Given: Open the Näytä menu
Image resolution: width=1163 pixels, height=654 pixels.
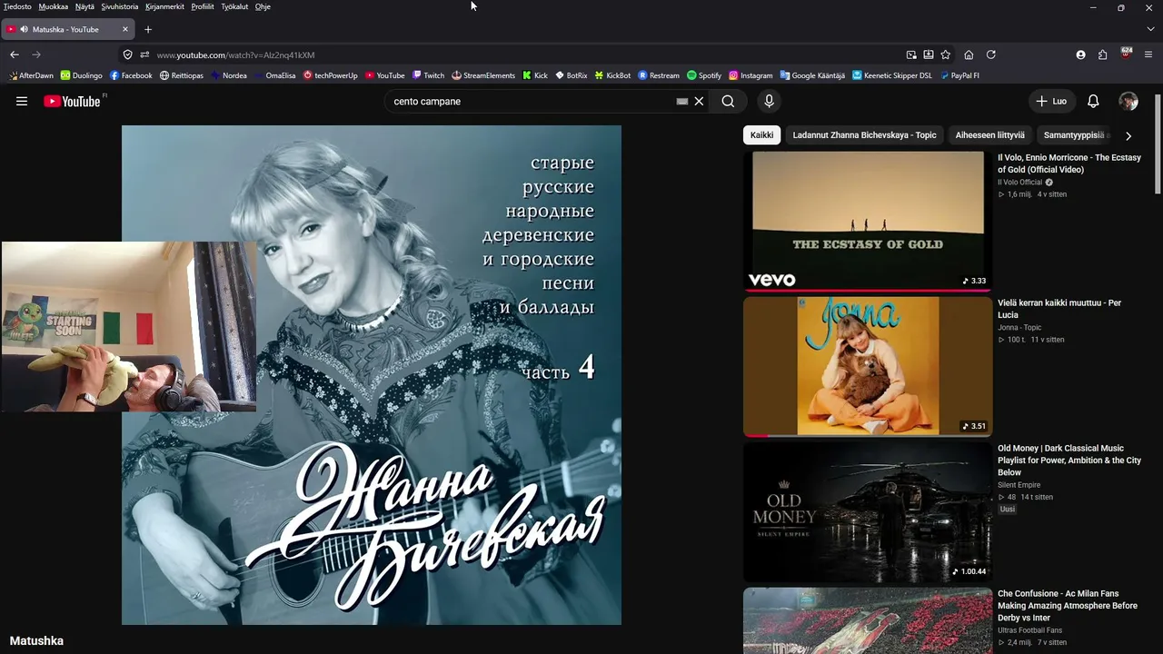Looking at the screenshot, I should 84,6.
